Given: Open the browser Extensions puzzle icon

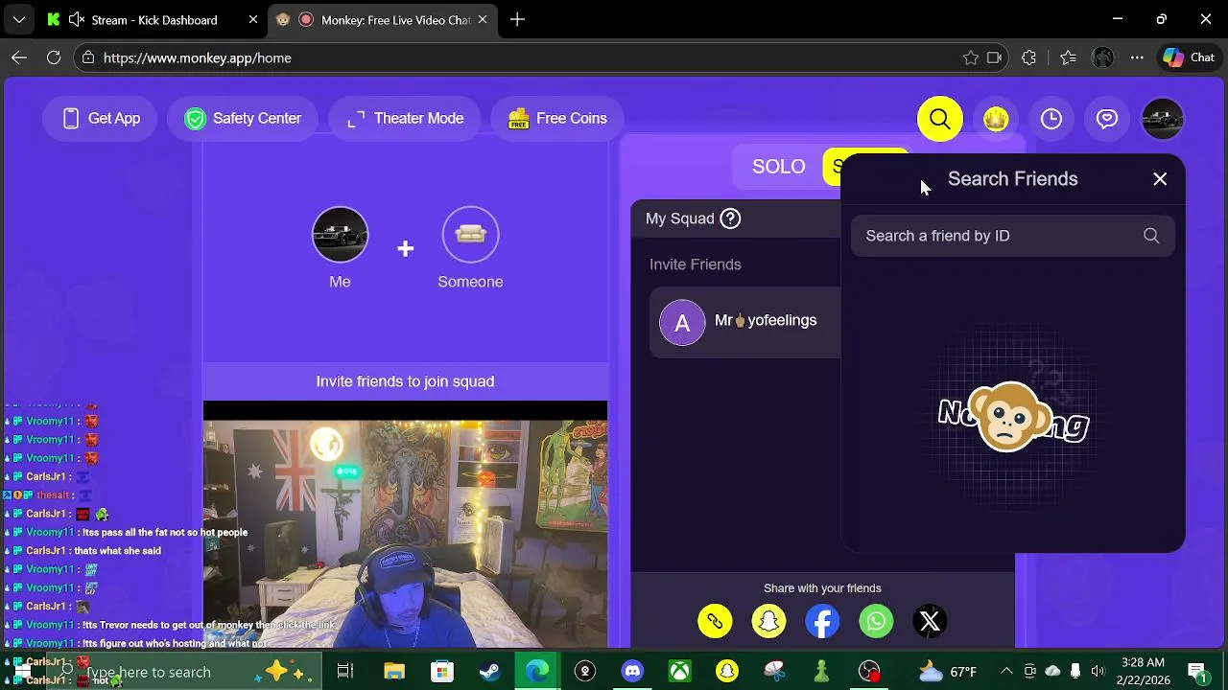Looking at the screenshot, I should click(1028, 58).
